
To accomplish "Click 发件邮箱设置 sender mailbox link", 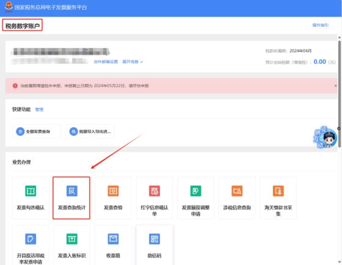I will (106, 62).
